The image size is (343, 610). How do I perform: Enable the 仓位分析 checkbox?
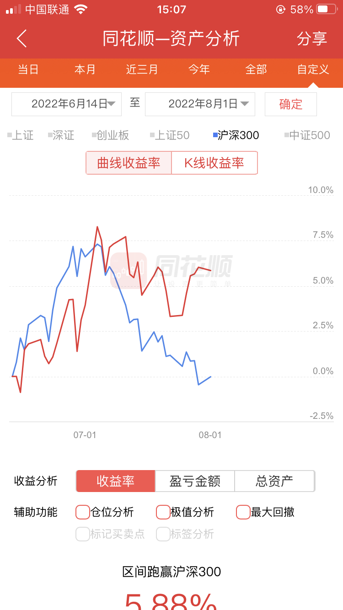click(83, 512)
